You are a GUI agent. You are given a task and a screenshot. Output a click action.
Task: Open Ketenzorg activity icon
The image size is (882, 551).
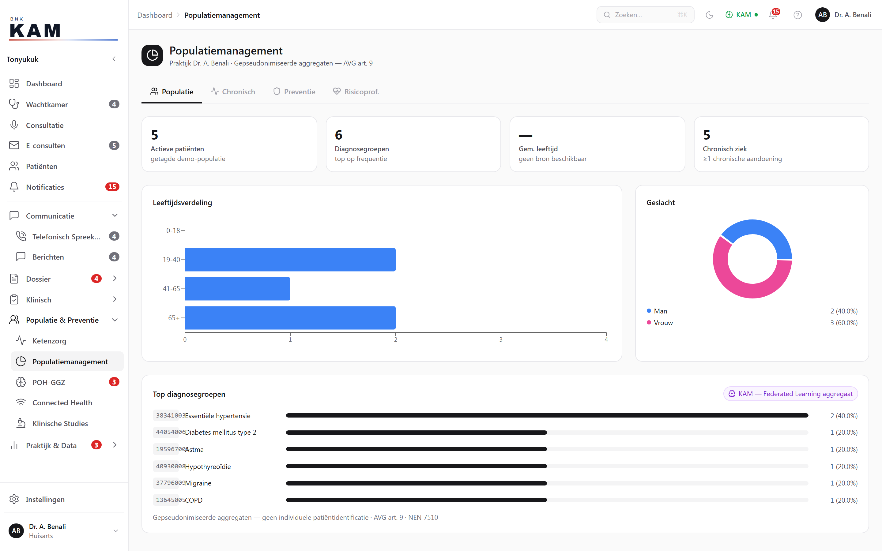tap(21, 340)
